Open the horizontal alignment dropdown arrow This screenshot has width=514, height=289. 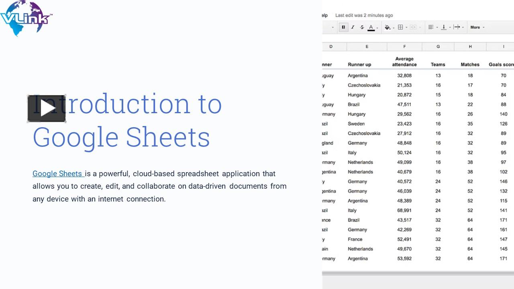pos(437,27)
